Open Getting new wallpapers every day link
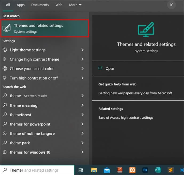 pos(135,93)
